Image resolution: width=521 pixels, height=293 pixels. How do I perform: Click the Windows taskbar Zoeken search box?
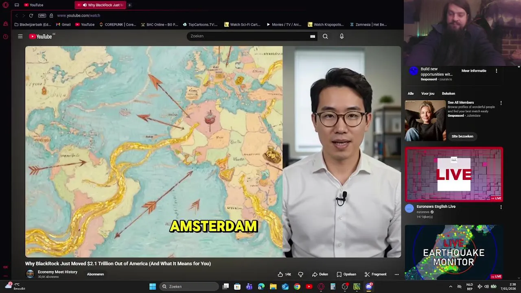tap(189, 286)
